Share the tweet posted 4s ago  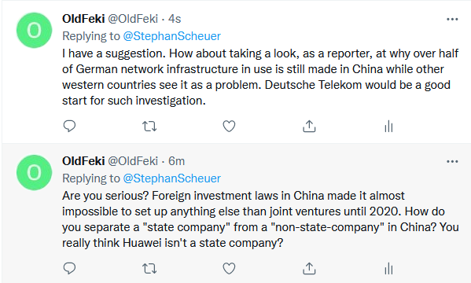tap(309, 127)
